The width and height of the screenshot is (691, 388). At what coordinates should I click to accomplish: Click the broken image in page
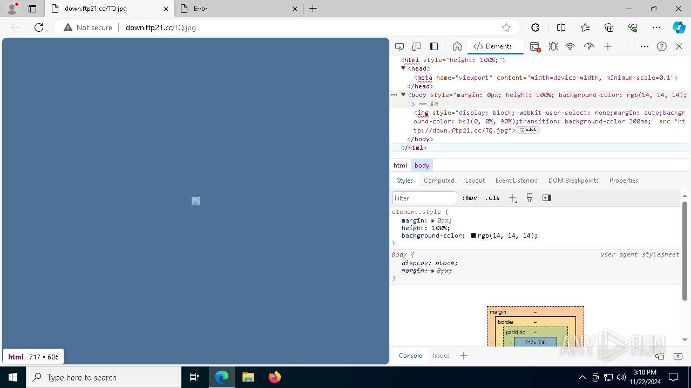click(196, 201)
